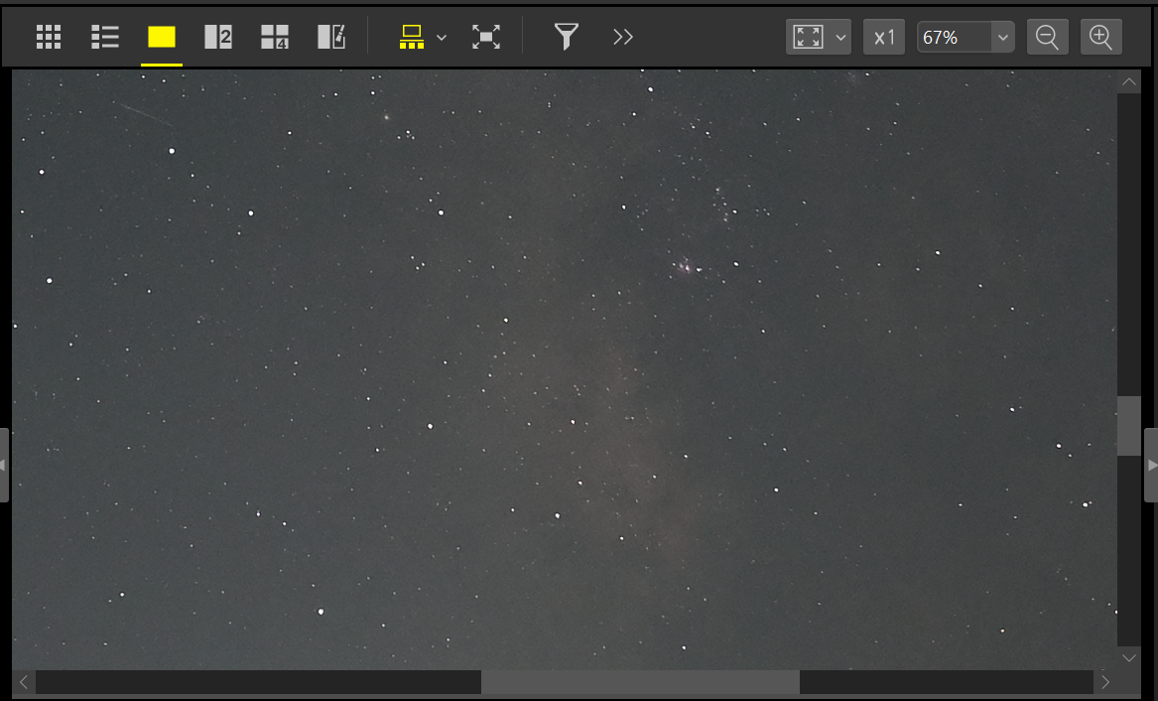Open the 67% zoom level dropdown
1158x701 pixels.
(1002, 38)
